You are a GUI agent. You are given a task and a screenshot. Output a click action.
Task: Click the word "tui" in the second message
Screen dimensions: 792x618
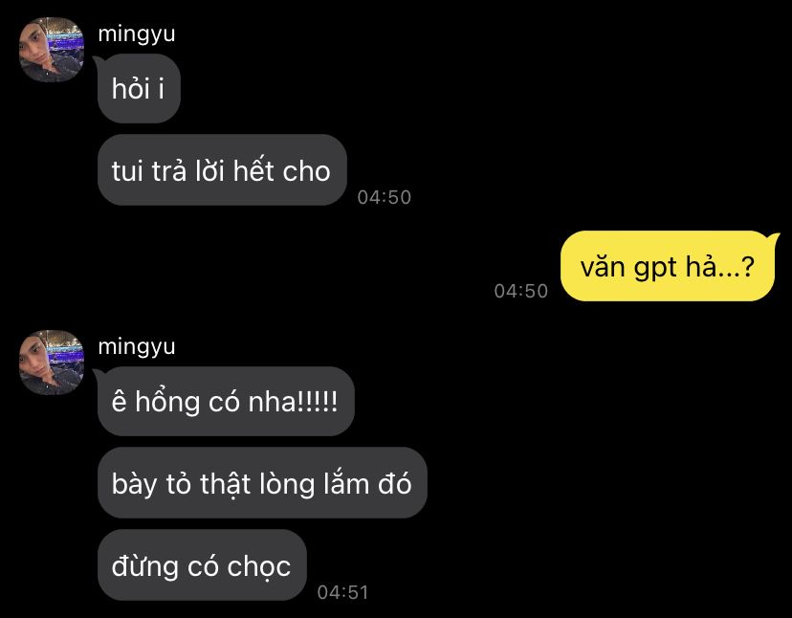coord(127,171)
